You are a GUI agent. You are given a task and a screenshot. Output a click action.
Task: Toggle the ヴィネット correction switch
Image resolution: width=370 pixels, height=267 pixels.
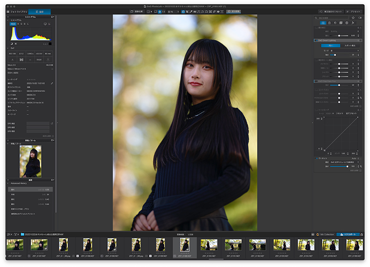tap(316, 158)
